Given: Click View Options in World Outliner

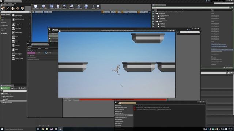Looking at the screenshot, I should pyautogui.click(x=228, y=67).
